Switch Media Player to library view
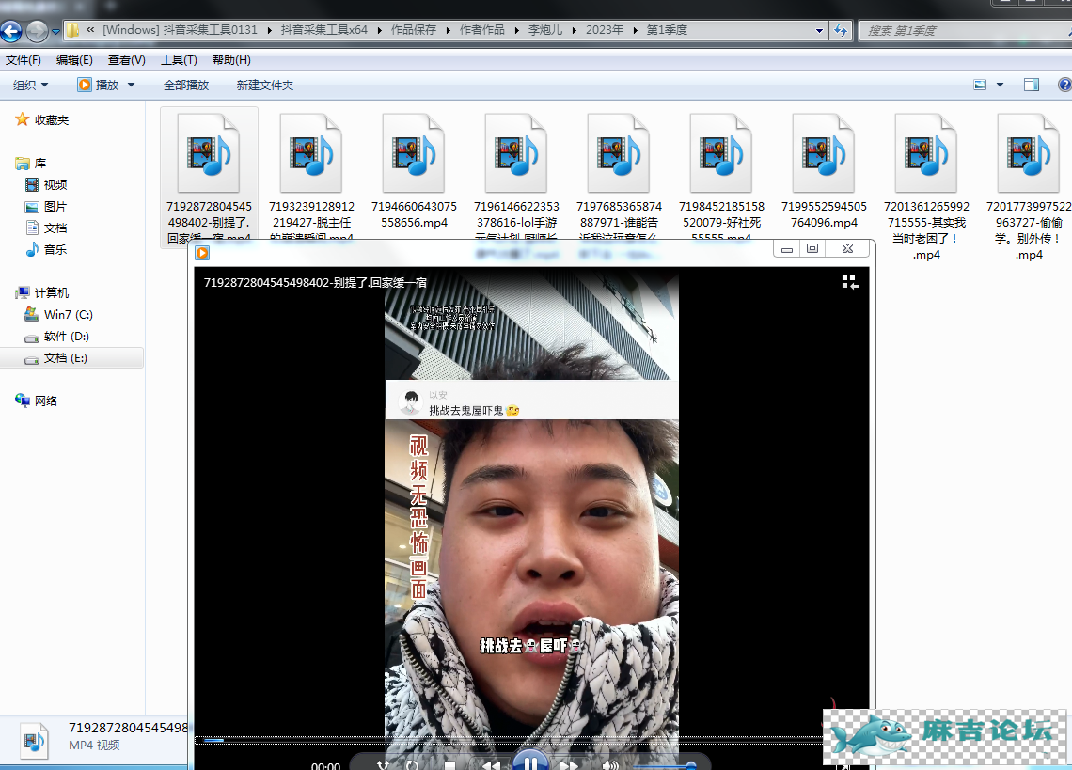The height and width of the screenshot is (770, 1072). tap(850, 282)
